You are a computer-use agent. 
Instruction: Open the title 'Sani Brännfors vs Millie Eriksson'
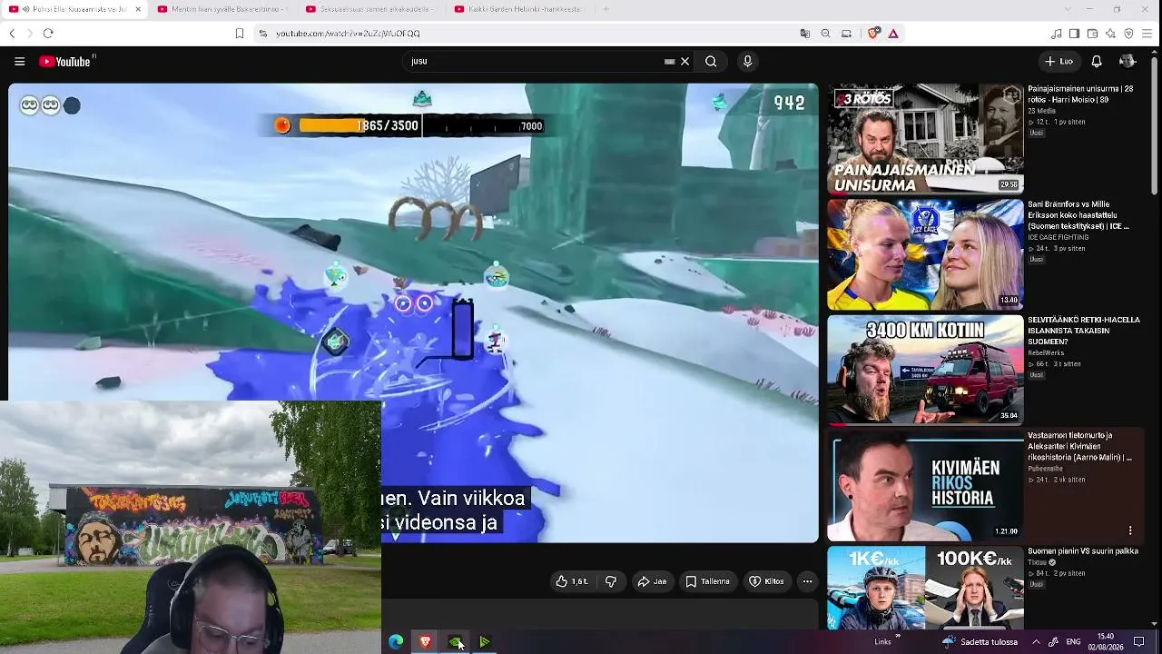point(1078,215)
